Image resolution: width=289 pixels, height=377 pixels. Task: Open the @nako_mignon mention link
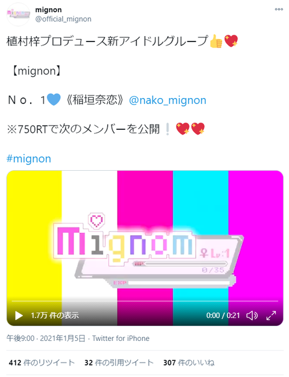[167, 100]
